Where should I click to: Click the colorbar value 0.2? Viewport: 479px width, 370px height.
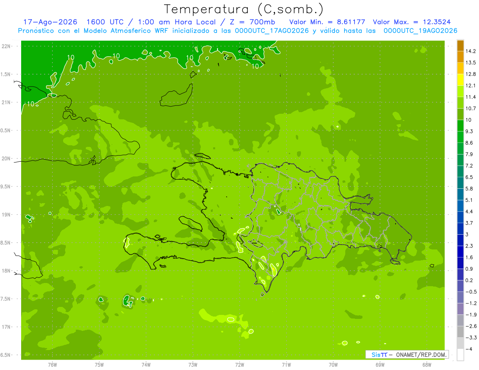pos(469,280)
